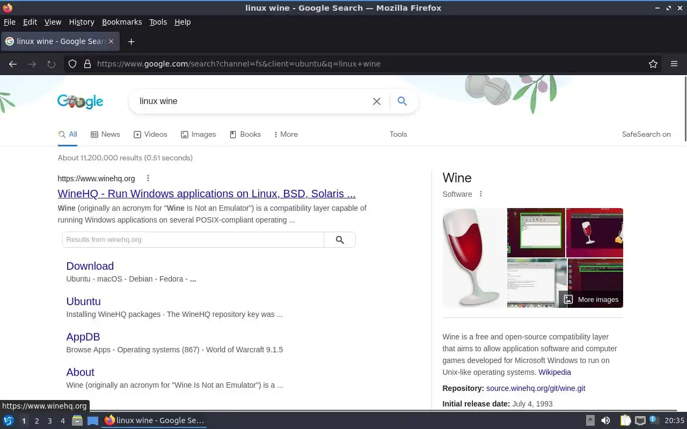Click the Google search box with 'linux wine'
The image size is (687, 429).
[252, 101]
